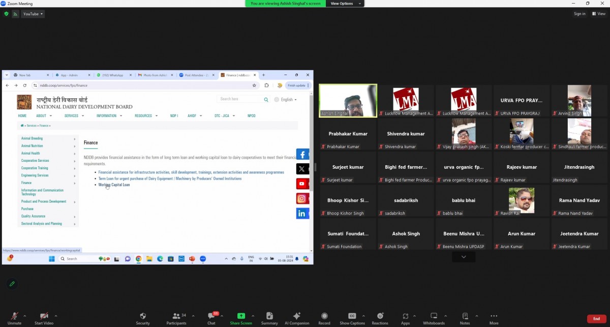Expand audio options arrow beside Unmute
610x327 pixels.
coord(26,316)
